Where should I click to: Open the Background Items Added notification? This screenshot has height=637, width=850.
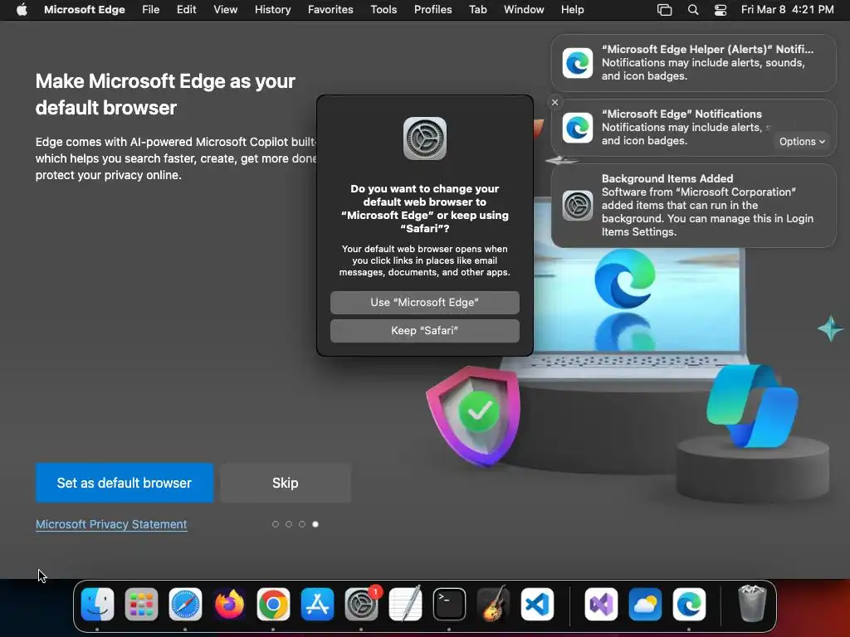693,206
